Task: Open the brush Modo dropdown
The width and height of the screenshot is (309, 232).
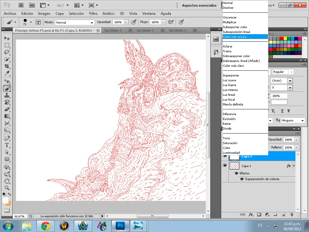Action: [75, 22]
